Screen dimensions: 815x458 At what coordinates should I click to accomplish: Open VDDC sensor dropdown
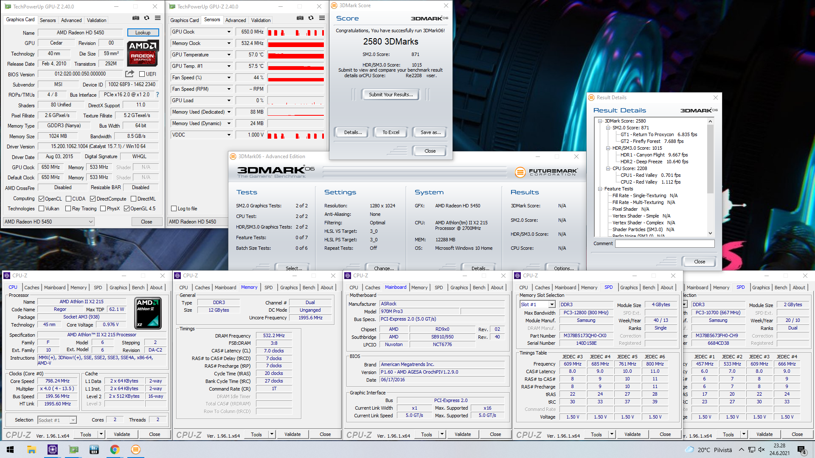pyautogui.click(x=229, y=135)
